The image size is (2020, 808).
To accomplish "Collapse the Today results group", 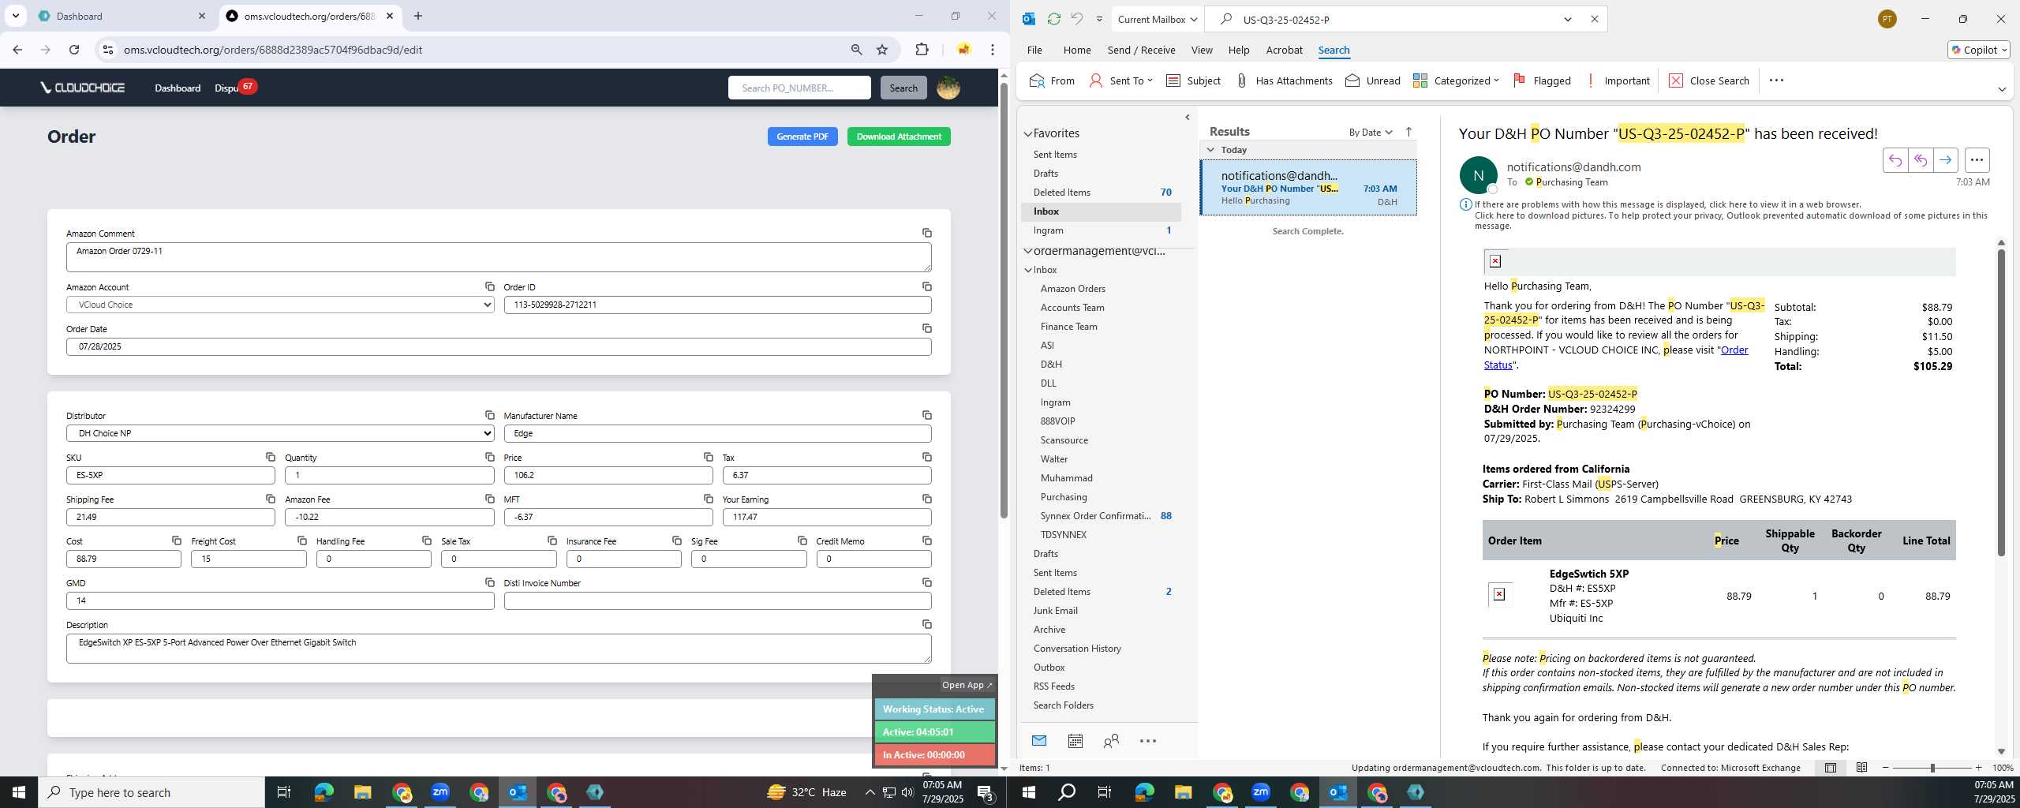I will click(x=1210, y=150).
